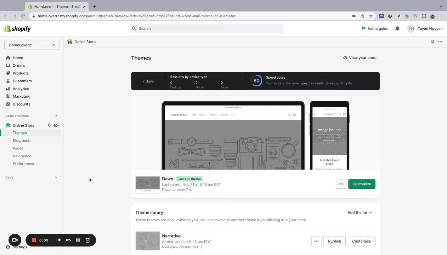The image size is (447, 255).
Task: Click the recorder grip dots icon
Action: 59,240
